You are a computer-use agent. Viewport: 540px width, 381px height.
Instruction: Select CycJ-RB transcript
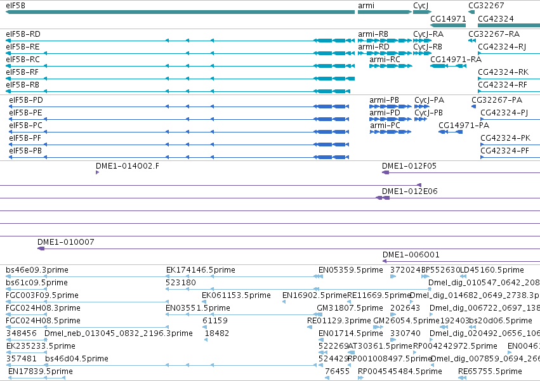422,53
